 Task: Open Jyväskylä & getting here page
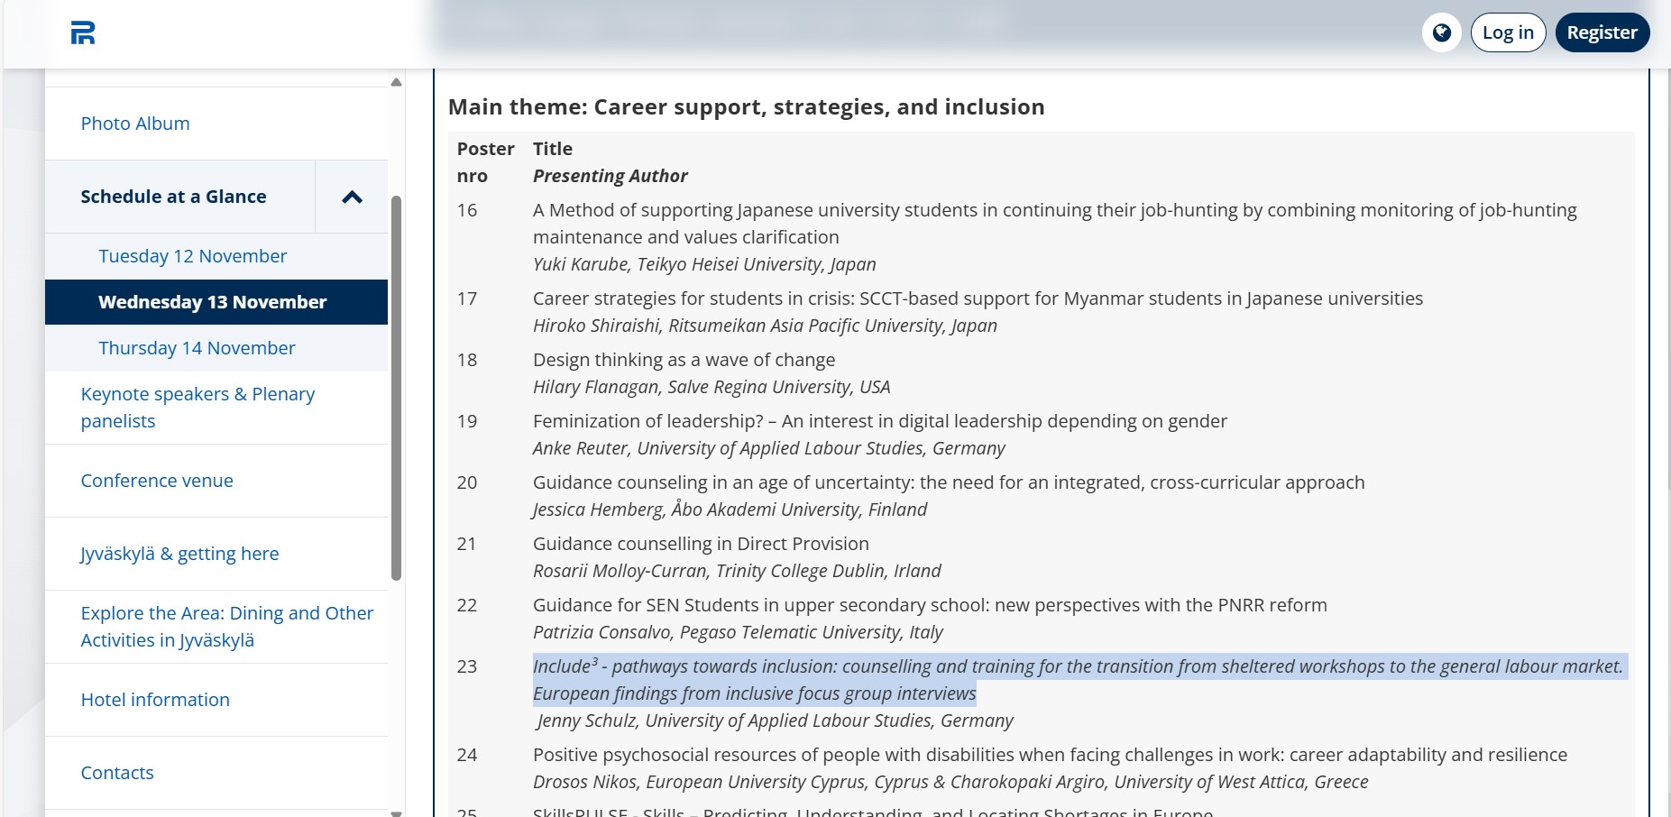click(x=179, y=554)
